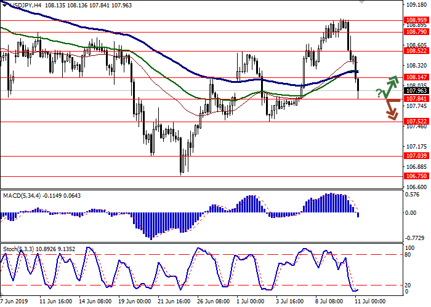The width and height of the screenshot is (431, 307).
Task: Click the 106.750 bottom support label
Action: pos(414,177)
